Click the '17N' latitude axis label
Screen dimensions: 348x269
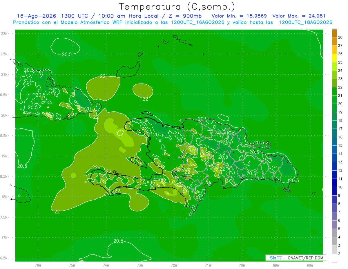tap(4, 238)
